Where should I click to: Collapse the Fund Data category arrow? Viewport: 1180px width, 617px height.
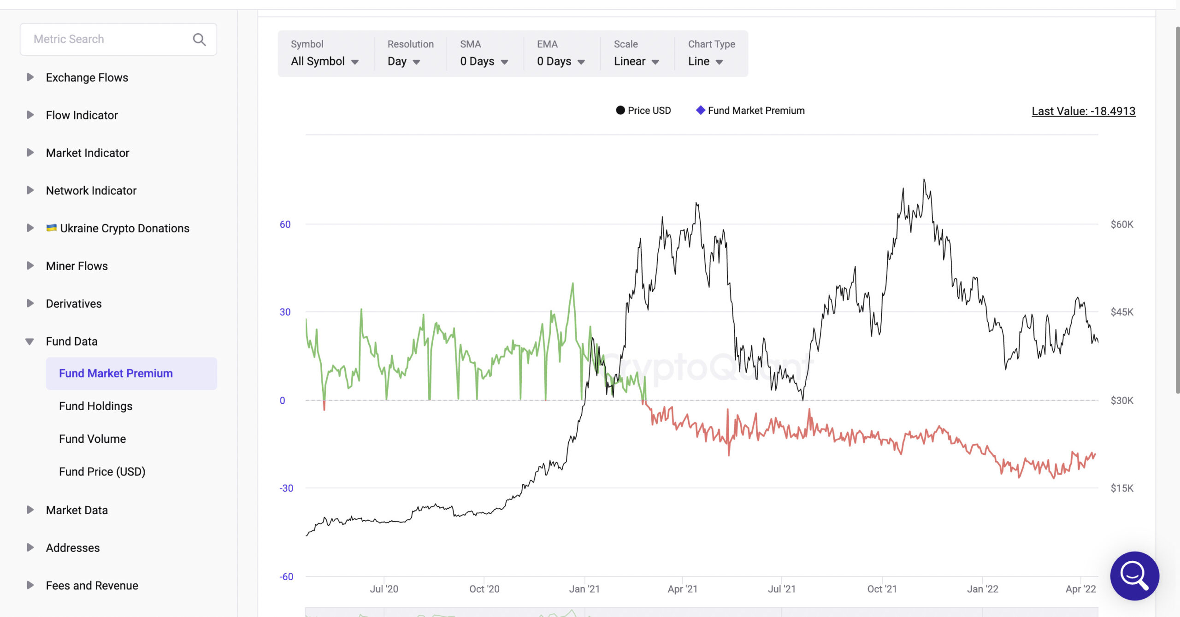(29, 341)
